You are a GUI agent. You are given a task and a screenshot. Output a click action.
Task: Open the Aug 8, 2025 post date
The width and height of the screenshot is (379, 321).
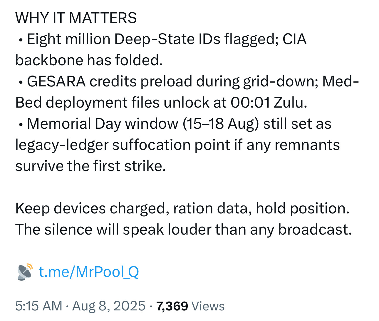tap(109, 306)
